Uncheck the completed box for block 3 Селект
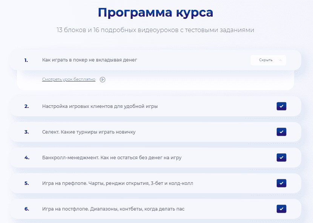 tap(281, 132)
